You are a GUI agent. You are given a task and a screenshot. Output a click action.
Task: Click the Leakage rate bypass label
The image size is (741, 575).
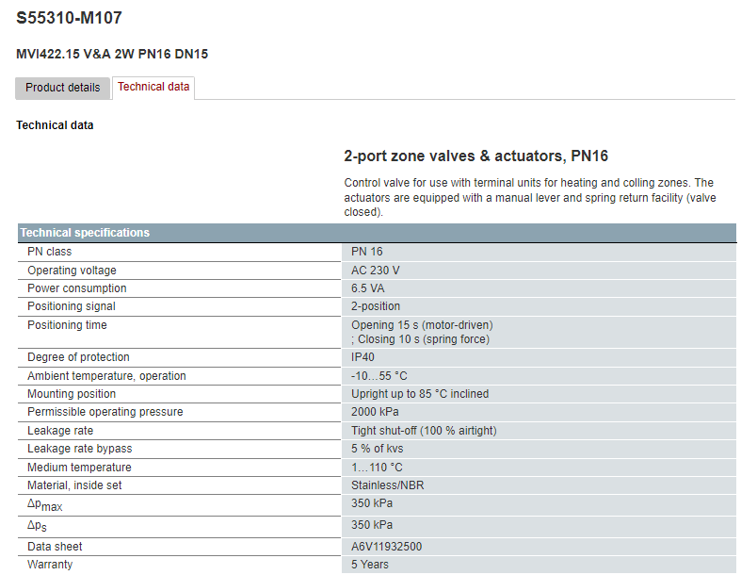pyautogui.click(x=80, y=449)
